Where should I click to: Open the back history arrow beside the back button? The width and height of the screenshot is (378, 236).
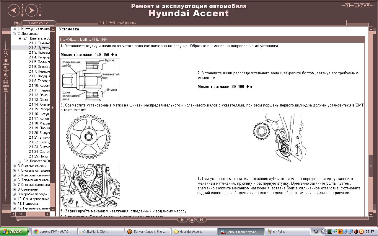click(x=22, y=11)
